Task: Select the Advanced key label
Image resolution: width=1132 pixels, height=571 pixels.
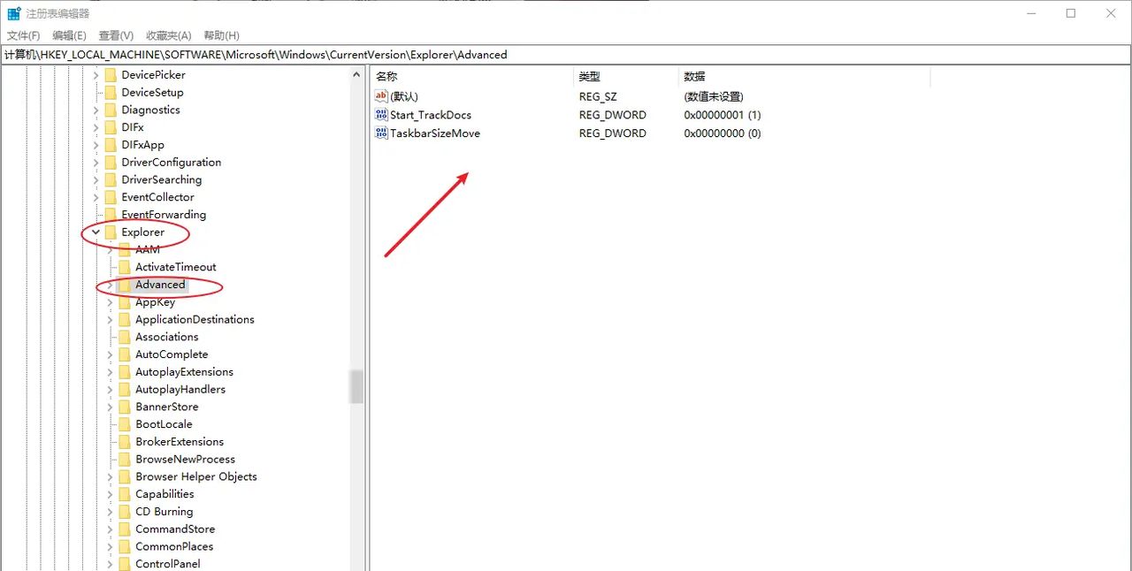Action: (160, 285)
